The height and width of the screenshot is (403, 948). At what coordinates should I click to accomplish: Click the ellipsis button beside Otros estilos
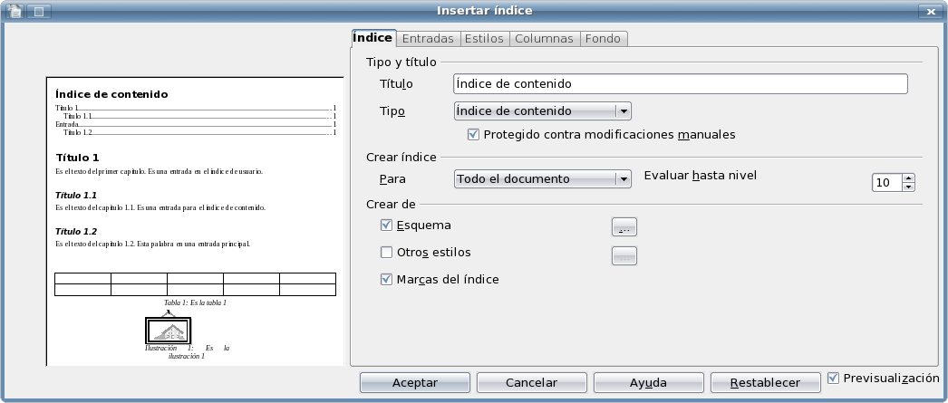pos(624,256)
